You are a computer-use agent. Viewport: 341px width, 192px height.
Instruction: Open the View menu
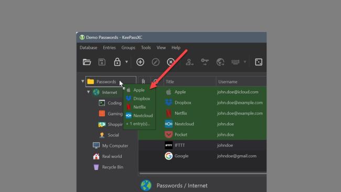click(x=161, y=48)
